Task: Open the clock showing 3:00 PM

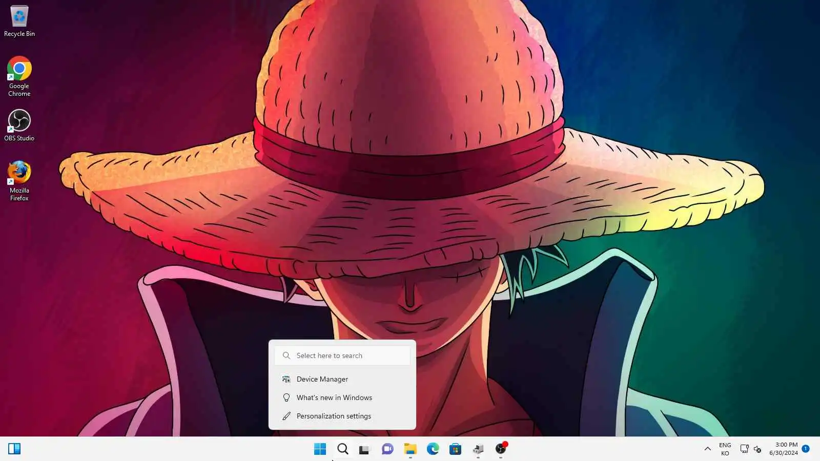Action: (x=784, y=449)
